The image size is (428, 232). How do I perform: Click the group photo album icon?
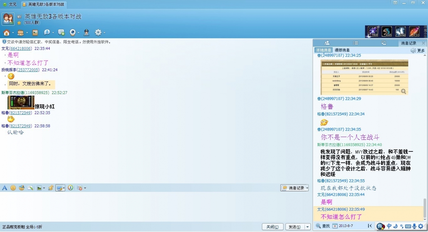pos(35,32)
